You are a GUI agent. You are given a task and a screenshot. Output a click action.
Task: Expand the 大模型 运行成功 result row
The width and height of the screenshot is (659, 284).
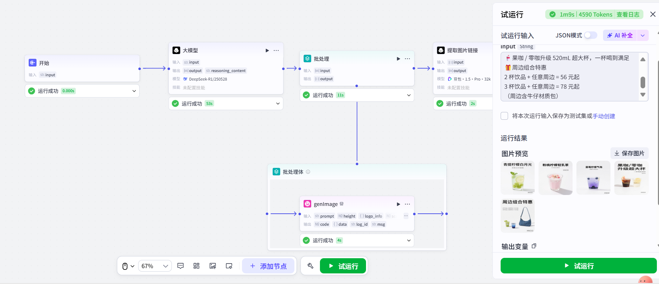tap(278, 103)
